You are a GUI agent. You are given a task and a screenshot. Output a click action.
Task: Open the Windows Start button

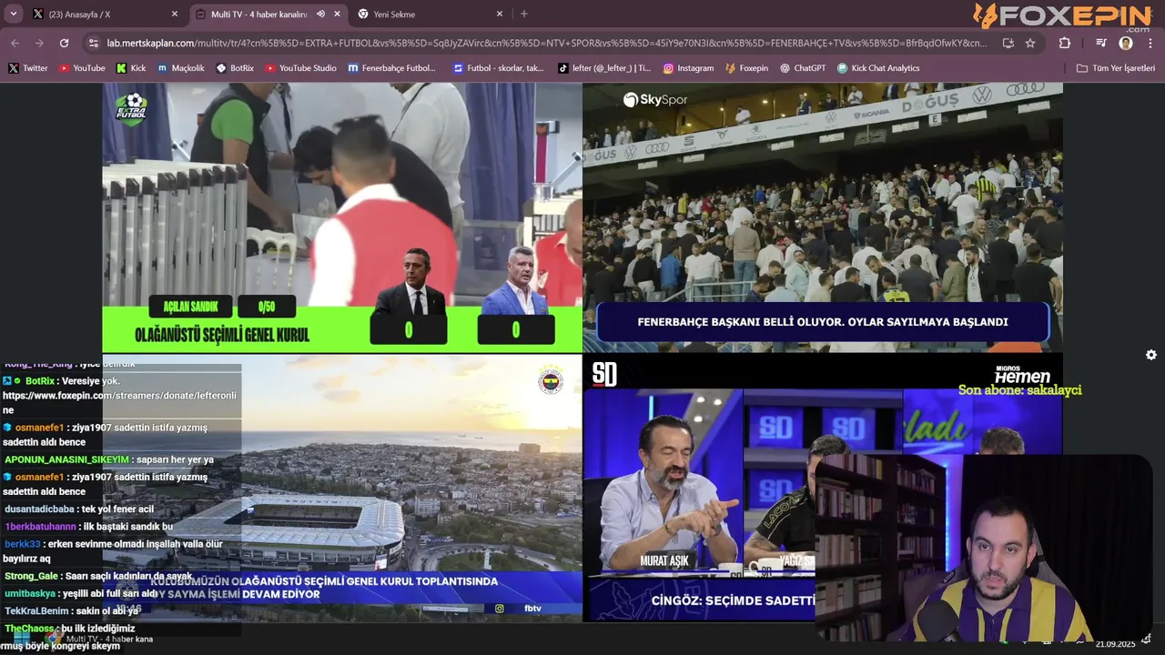click(22, 640)
